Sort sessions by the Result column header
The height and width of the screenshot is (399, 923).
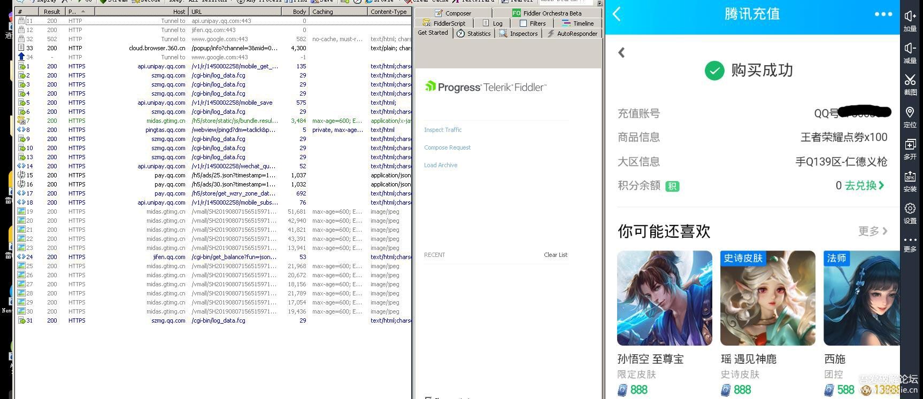click(x=52, y=11)
